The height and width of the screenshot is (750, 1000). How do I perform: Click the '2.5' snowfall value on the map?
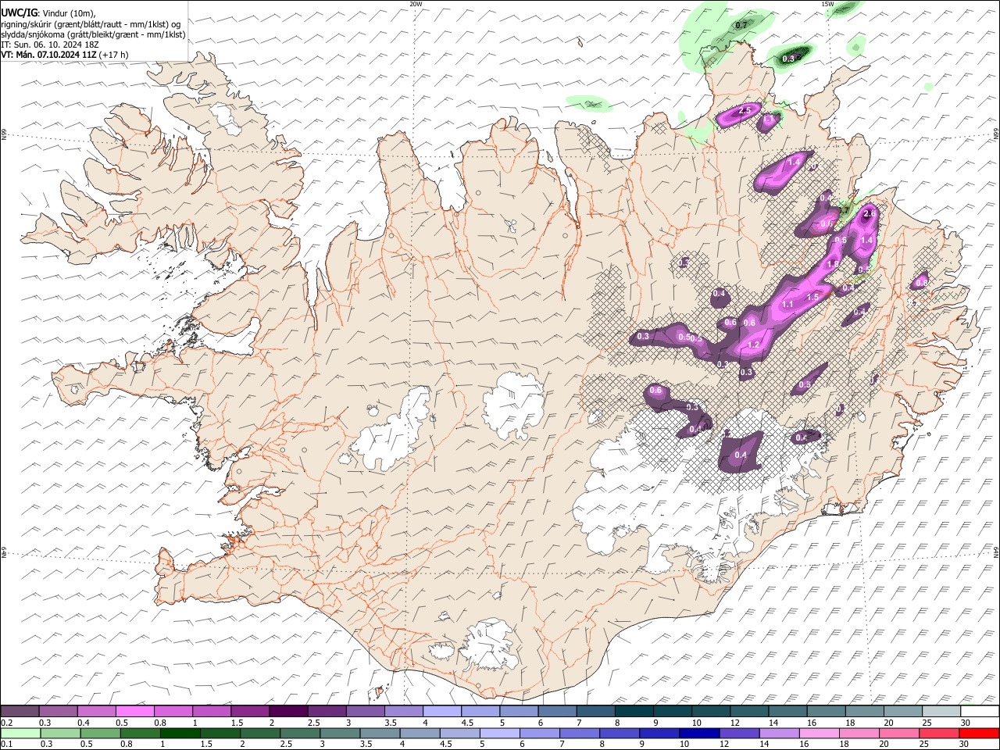point(745,111)
